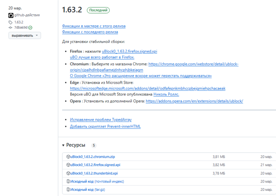
Task: Open tag link 1.63.2 in sidebar
Action: click(19, 22)
